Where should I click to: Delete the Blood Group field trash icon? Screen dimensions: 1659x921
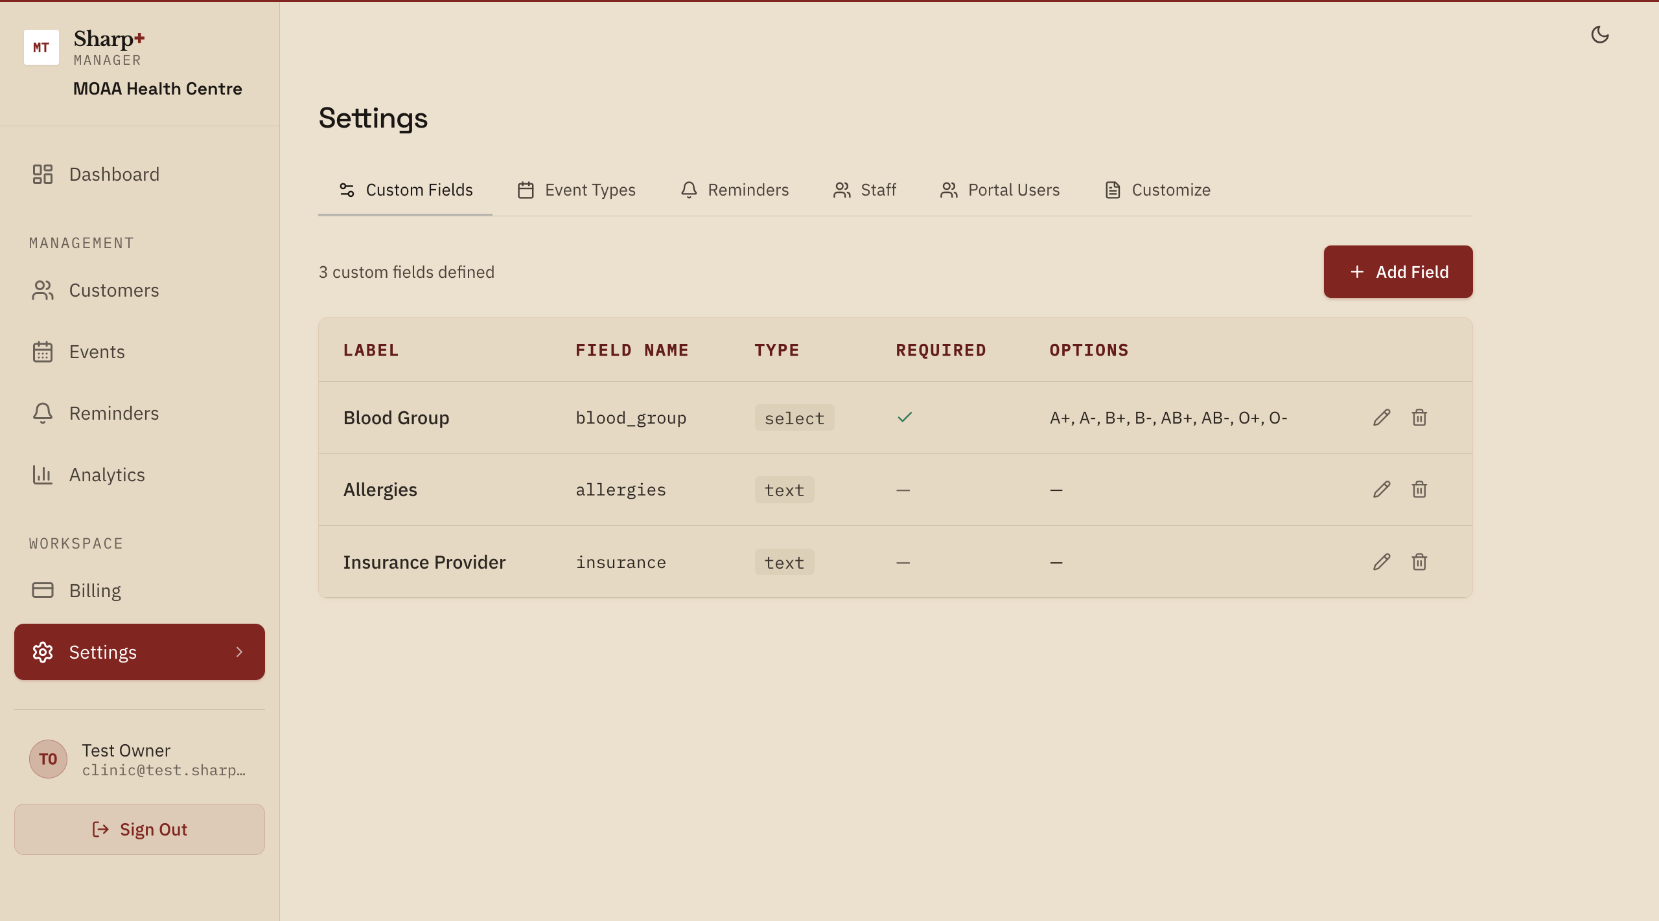[1419, 418]
